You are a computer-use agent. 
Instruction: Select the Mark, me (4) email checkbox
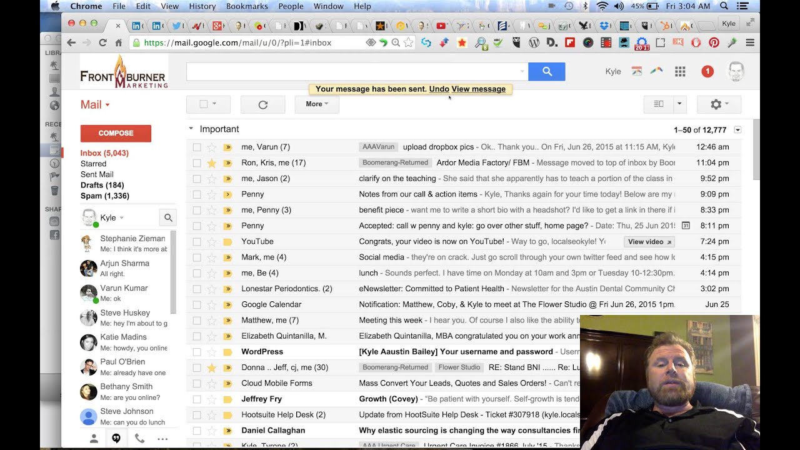[x=197, y=257]
